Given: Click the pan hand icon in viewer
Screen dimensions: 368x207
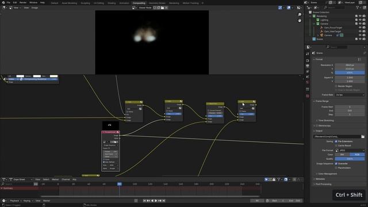Looking at the screenshot, I should coord(300,21).
